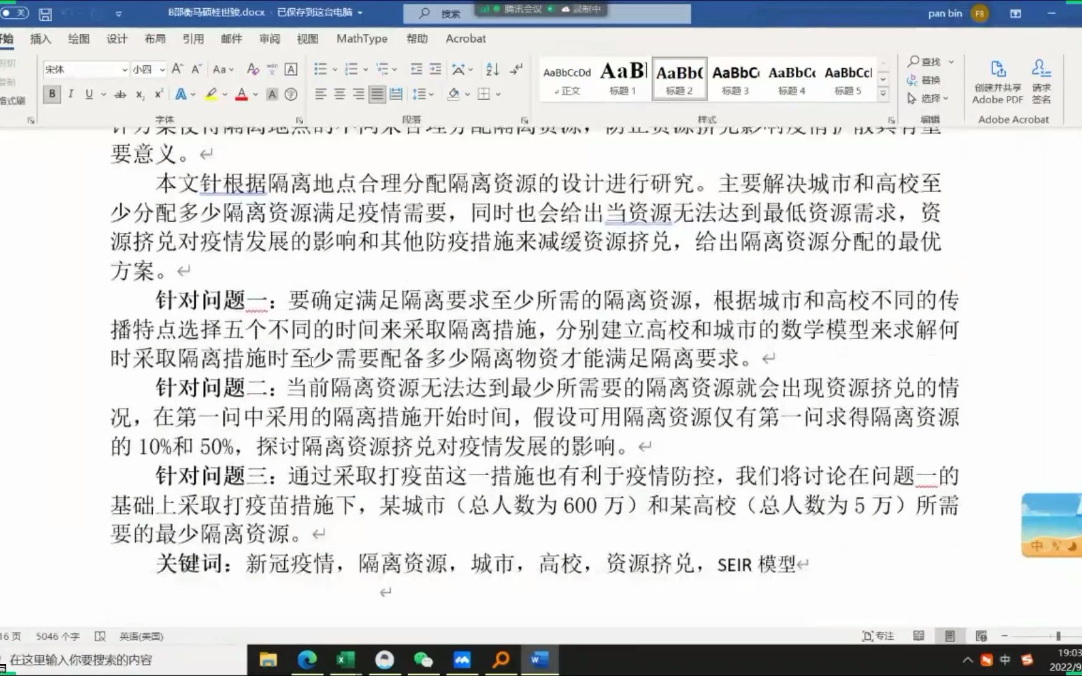Select the sort (排序) icon
1082x676 pixels.
click(492, 69)
